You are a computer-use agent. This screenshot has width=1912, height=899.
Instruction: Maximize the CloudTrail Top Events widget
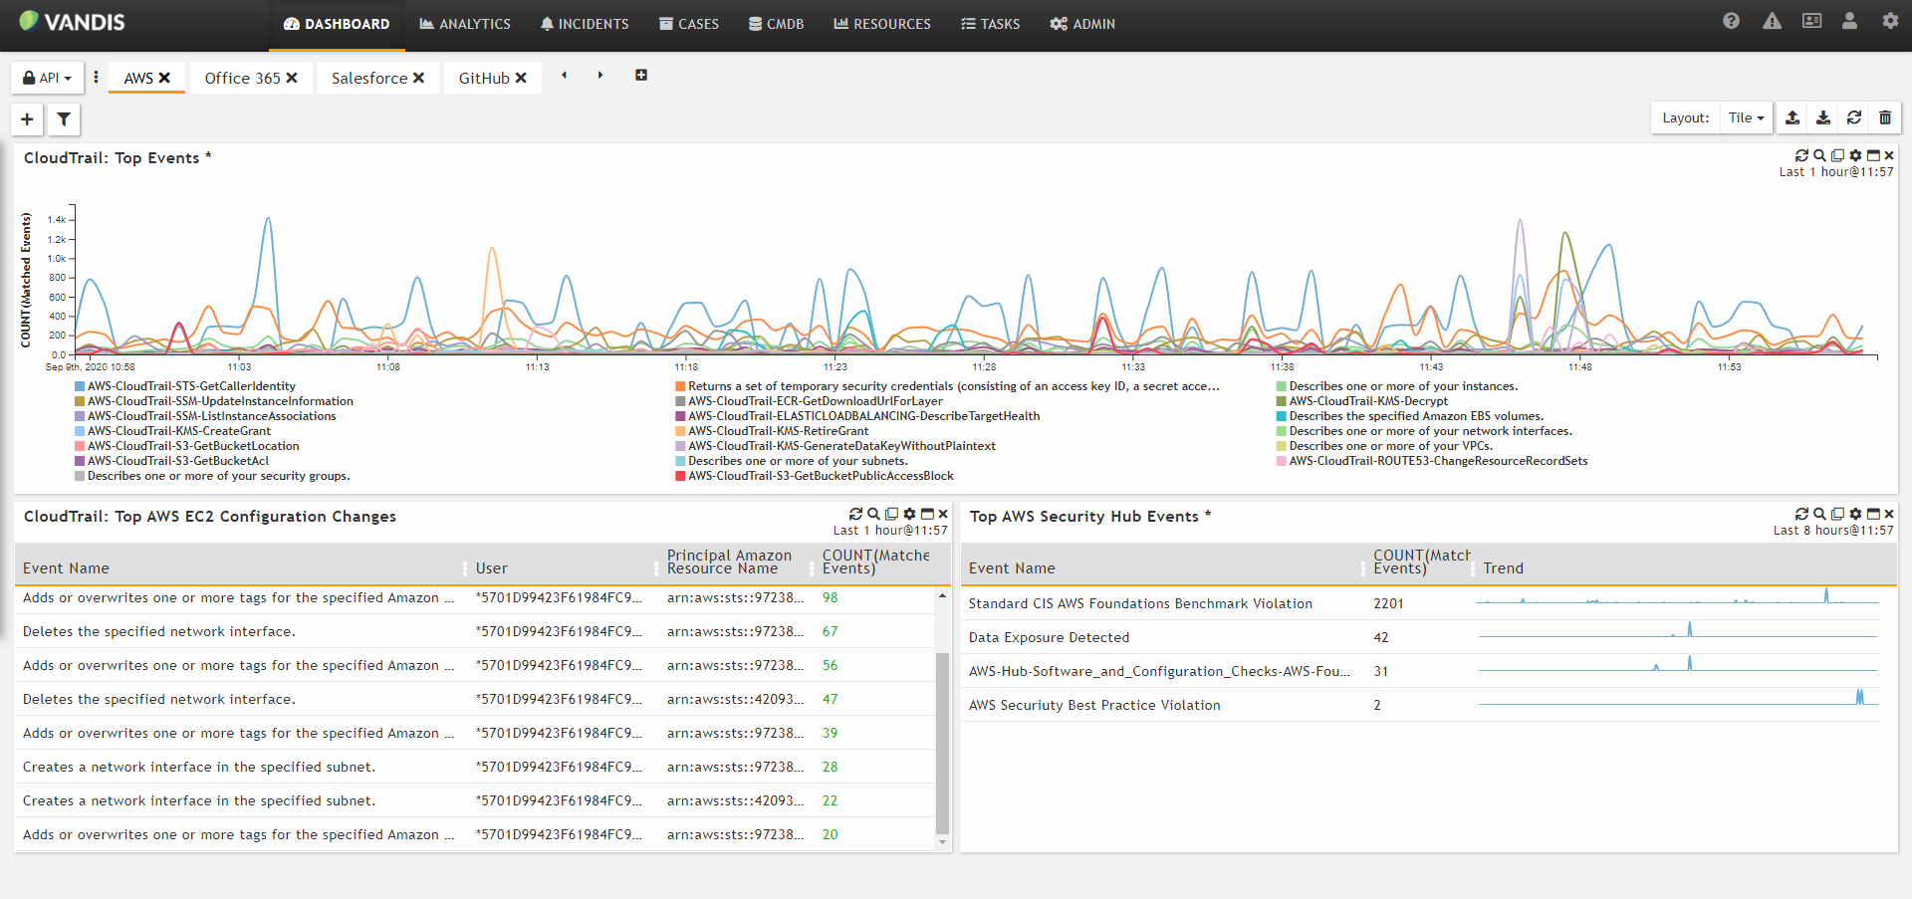pyautogui.click(x=1873, y=155)
